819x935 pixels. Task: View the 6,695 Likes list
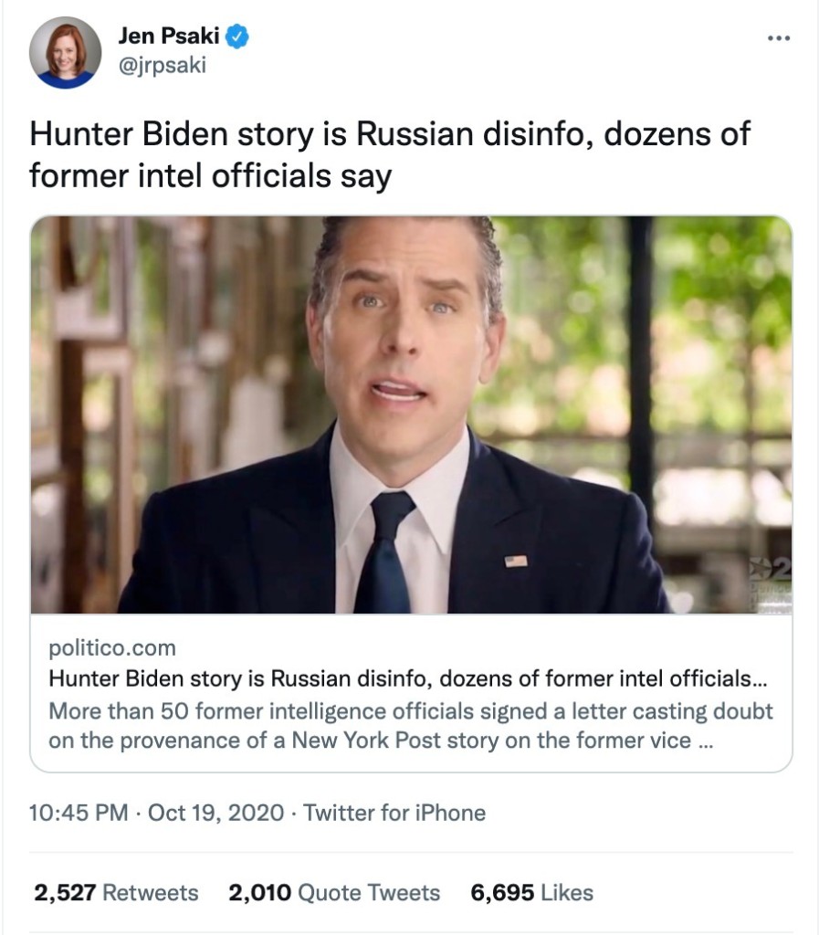(531, 893)
